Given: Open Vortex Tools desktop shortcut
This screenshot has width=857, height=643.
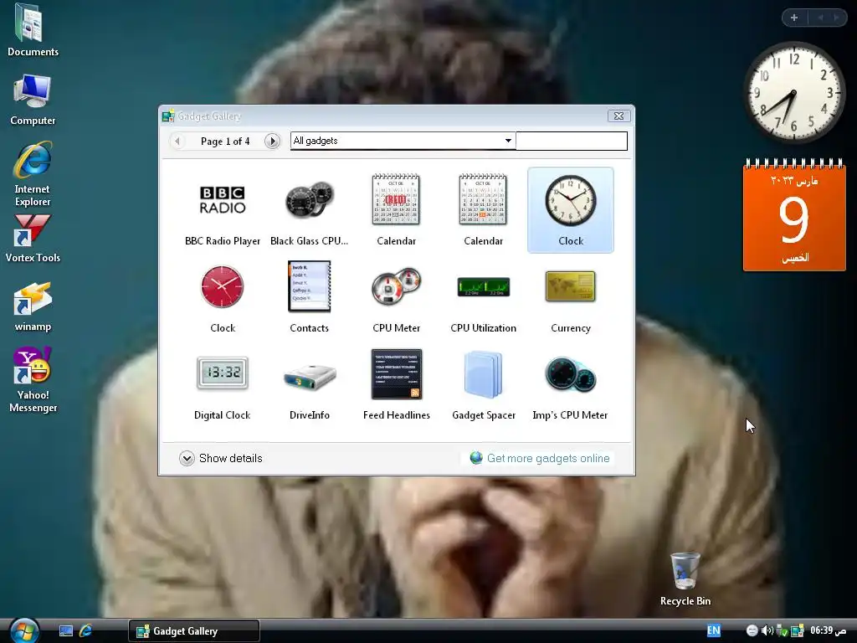Looking at the screenshot, I should point(33,239).
